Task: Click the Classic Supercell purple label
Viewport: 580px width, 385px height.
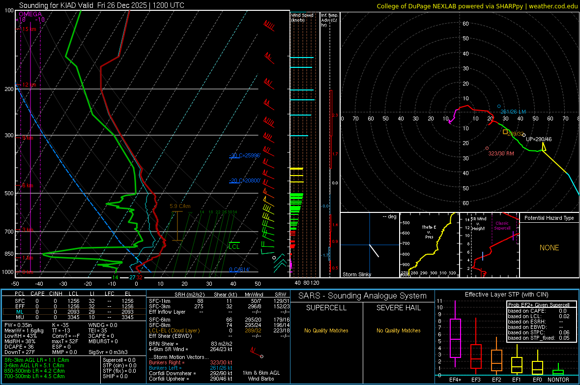Action: 502,226
